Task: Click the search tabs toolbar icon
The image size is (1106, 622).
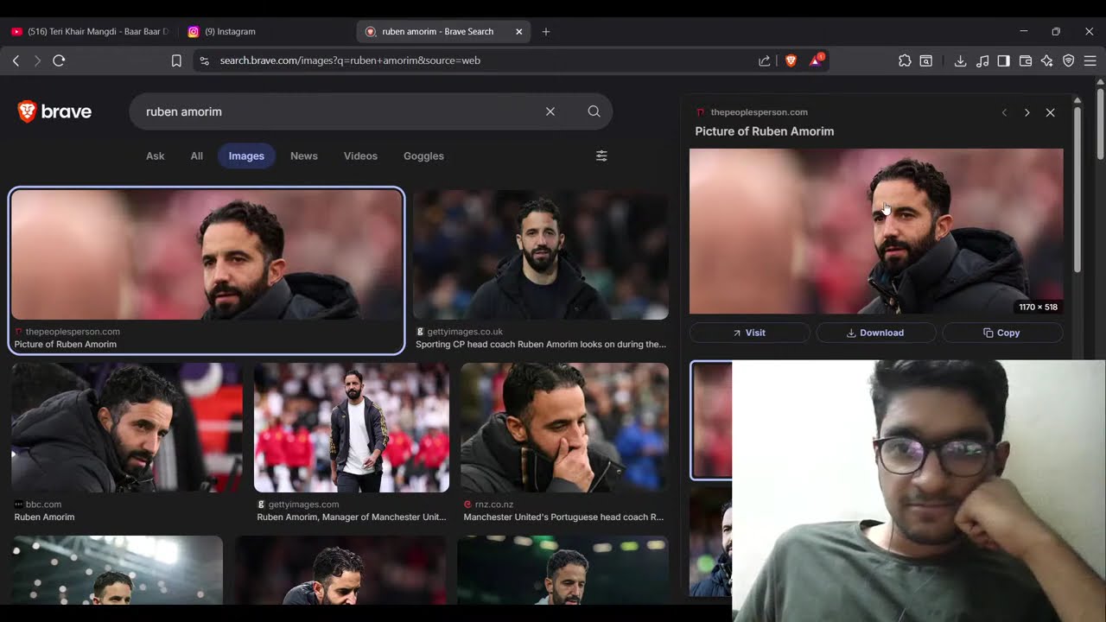Action: coord(926,60)
